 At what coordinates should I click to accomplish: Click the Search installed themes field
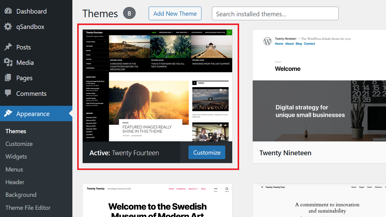tap(275, 14)
